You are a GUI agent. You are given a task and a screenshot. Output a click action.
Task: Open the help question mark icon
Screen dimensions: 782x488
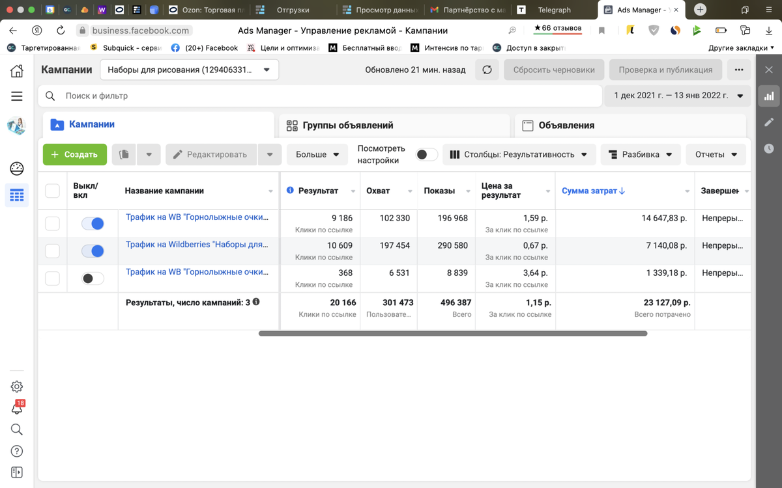point(16,451)
